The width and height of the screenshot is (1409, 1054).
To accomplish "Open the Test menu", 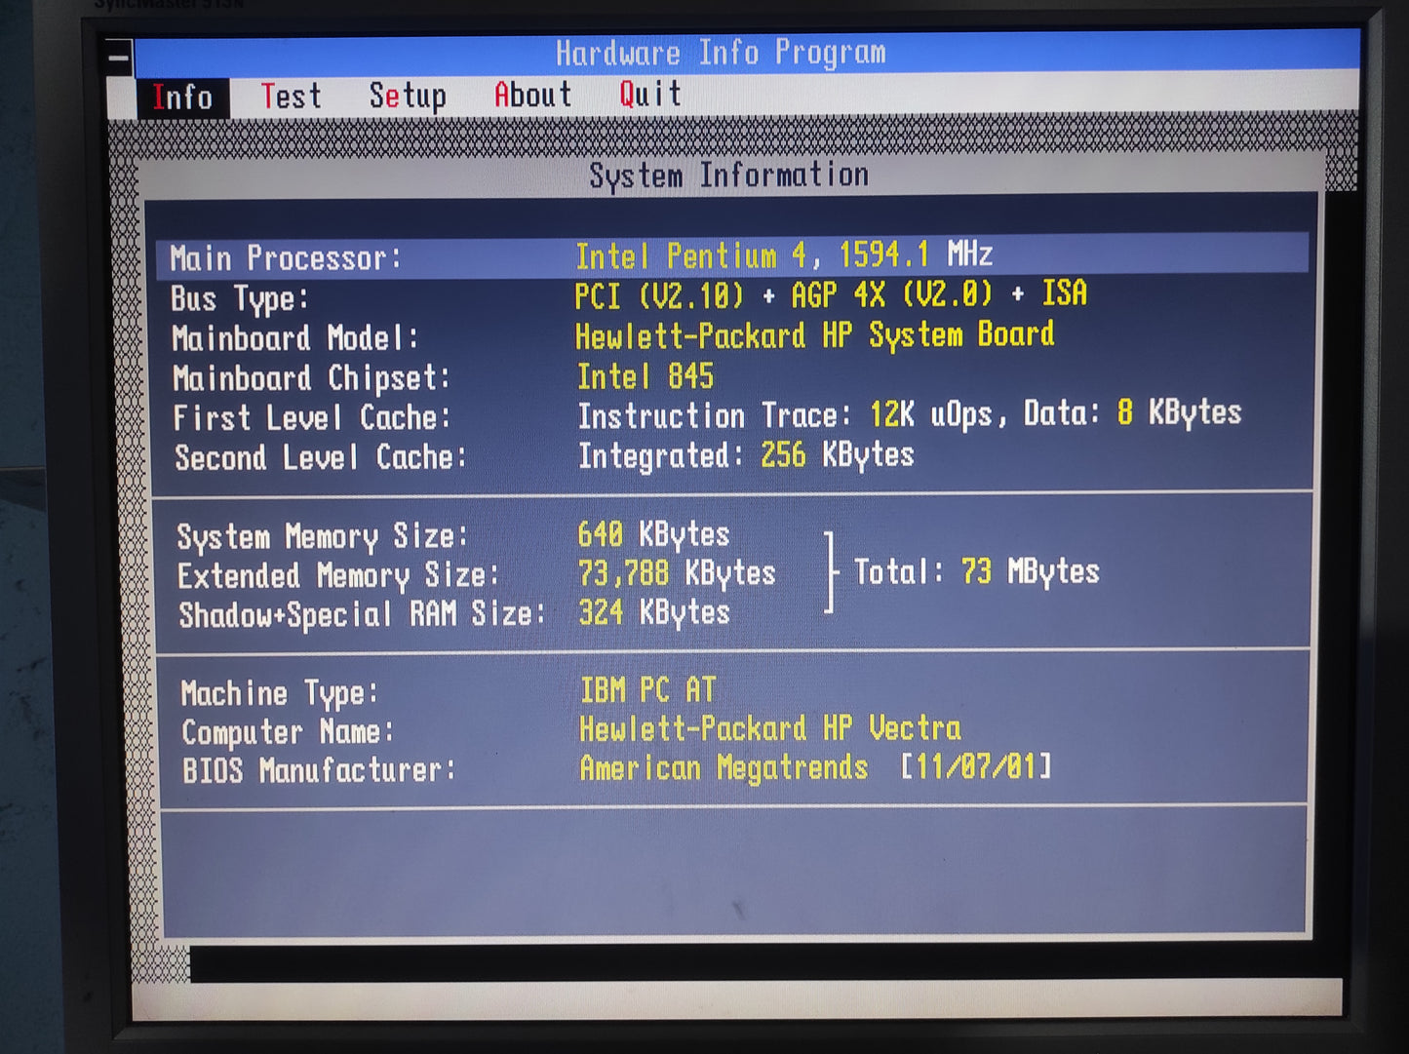I will coord(291,97).
